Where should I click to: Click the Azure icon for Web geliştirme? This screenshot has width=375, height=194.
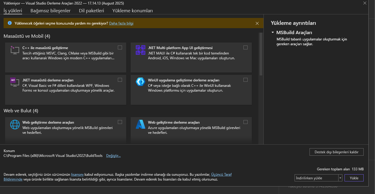point(140,124)
